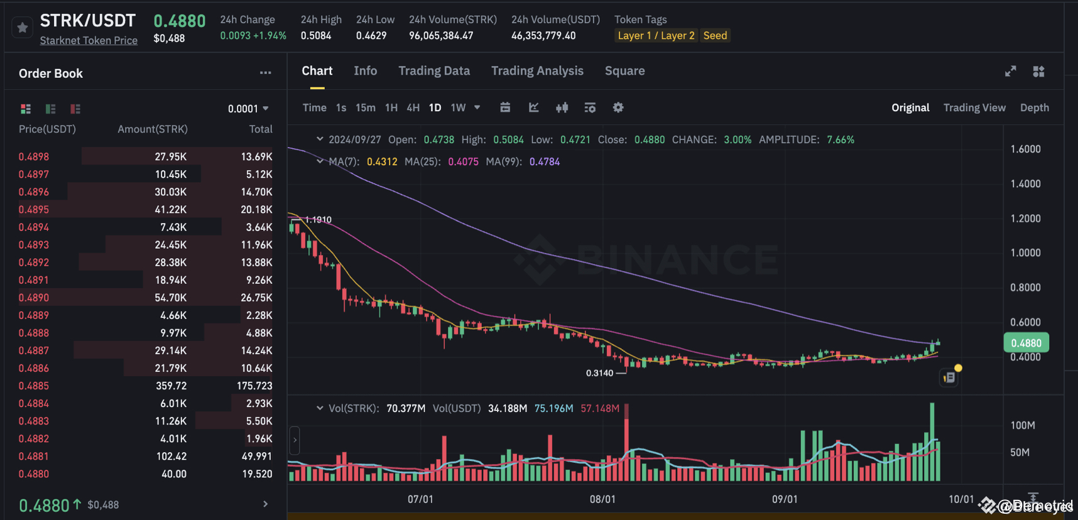Select the sell-only order book view icon
Viewport: 1078px width, 520px height.
point(75,108)
